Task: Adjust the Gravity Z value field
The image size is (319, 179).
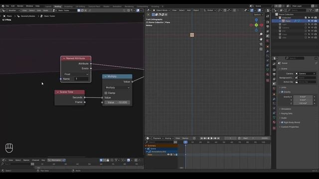Action: [x=303, y=103]
